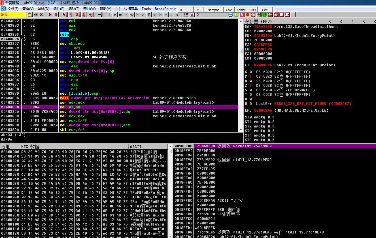376x238 pixels.
Task: Open Windows list with the 'w' button
Action: 131,15
